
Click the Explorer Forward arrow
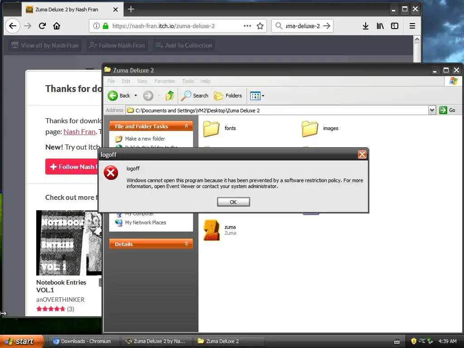148,96
